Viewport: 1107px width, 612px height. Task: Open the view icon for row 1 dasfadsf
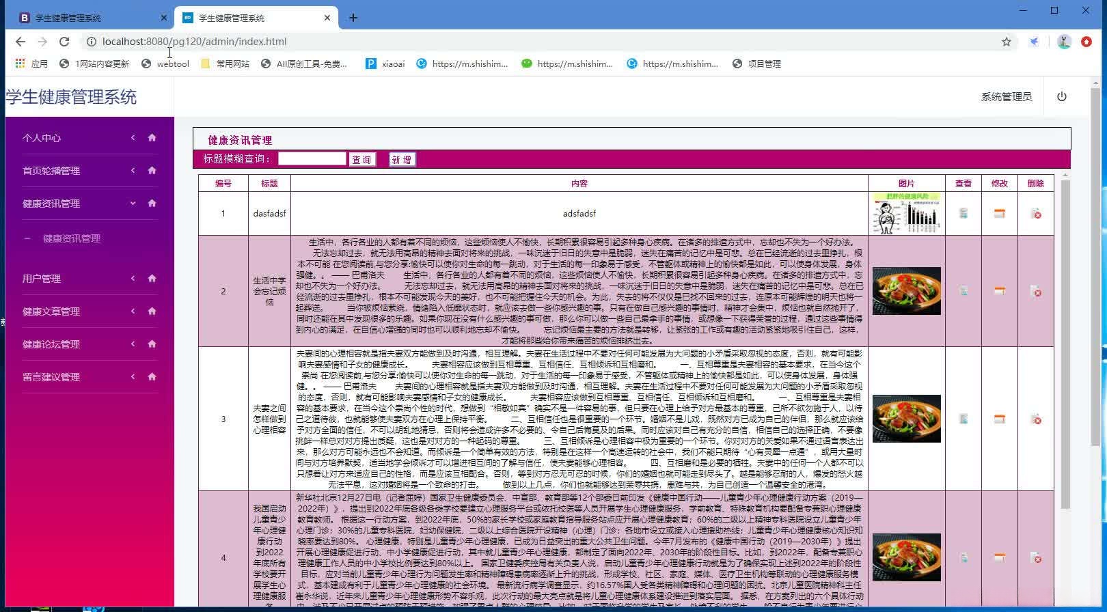(963, 214)
